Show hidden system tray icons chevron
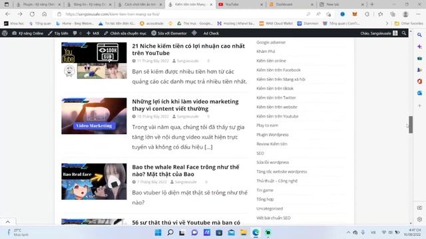 (348, 232)
